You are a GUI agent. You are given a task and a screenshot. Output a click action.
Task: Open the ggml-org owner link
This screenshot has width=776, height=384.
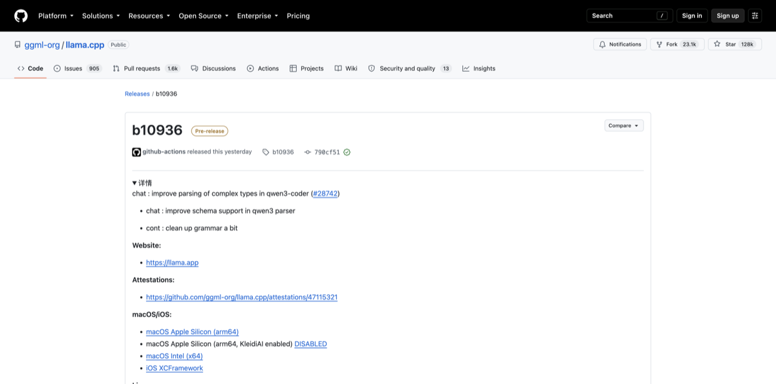(42, 45)
